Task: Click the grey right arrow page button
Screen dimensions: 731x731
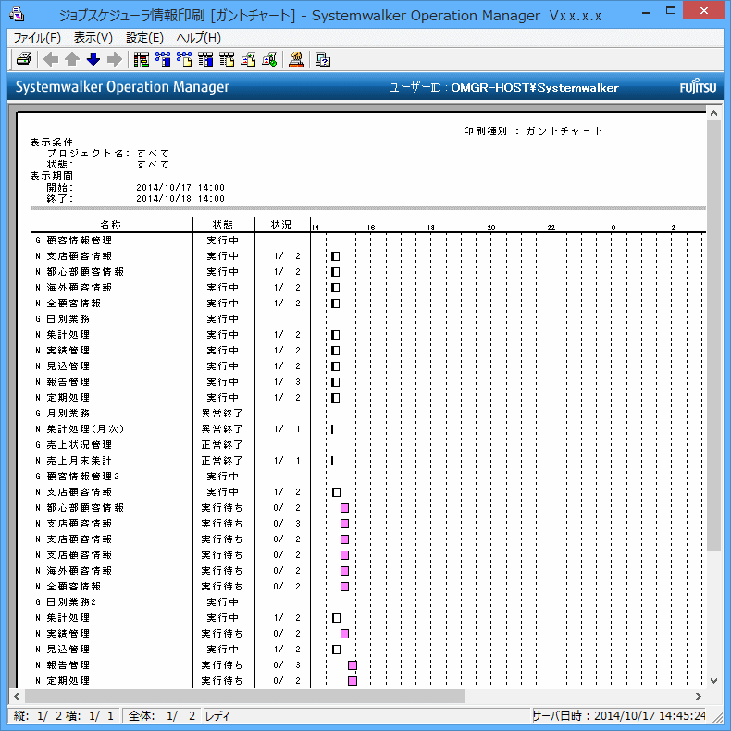Action: pyautogui.click(x=115, y=59)
